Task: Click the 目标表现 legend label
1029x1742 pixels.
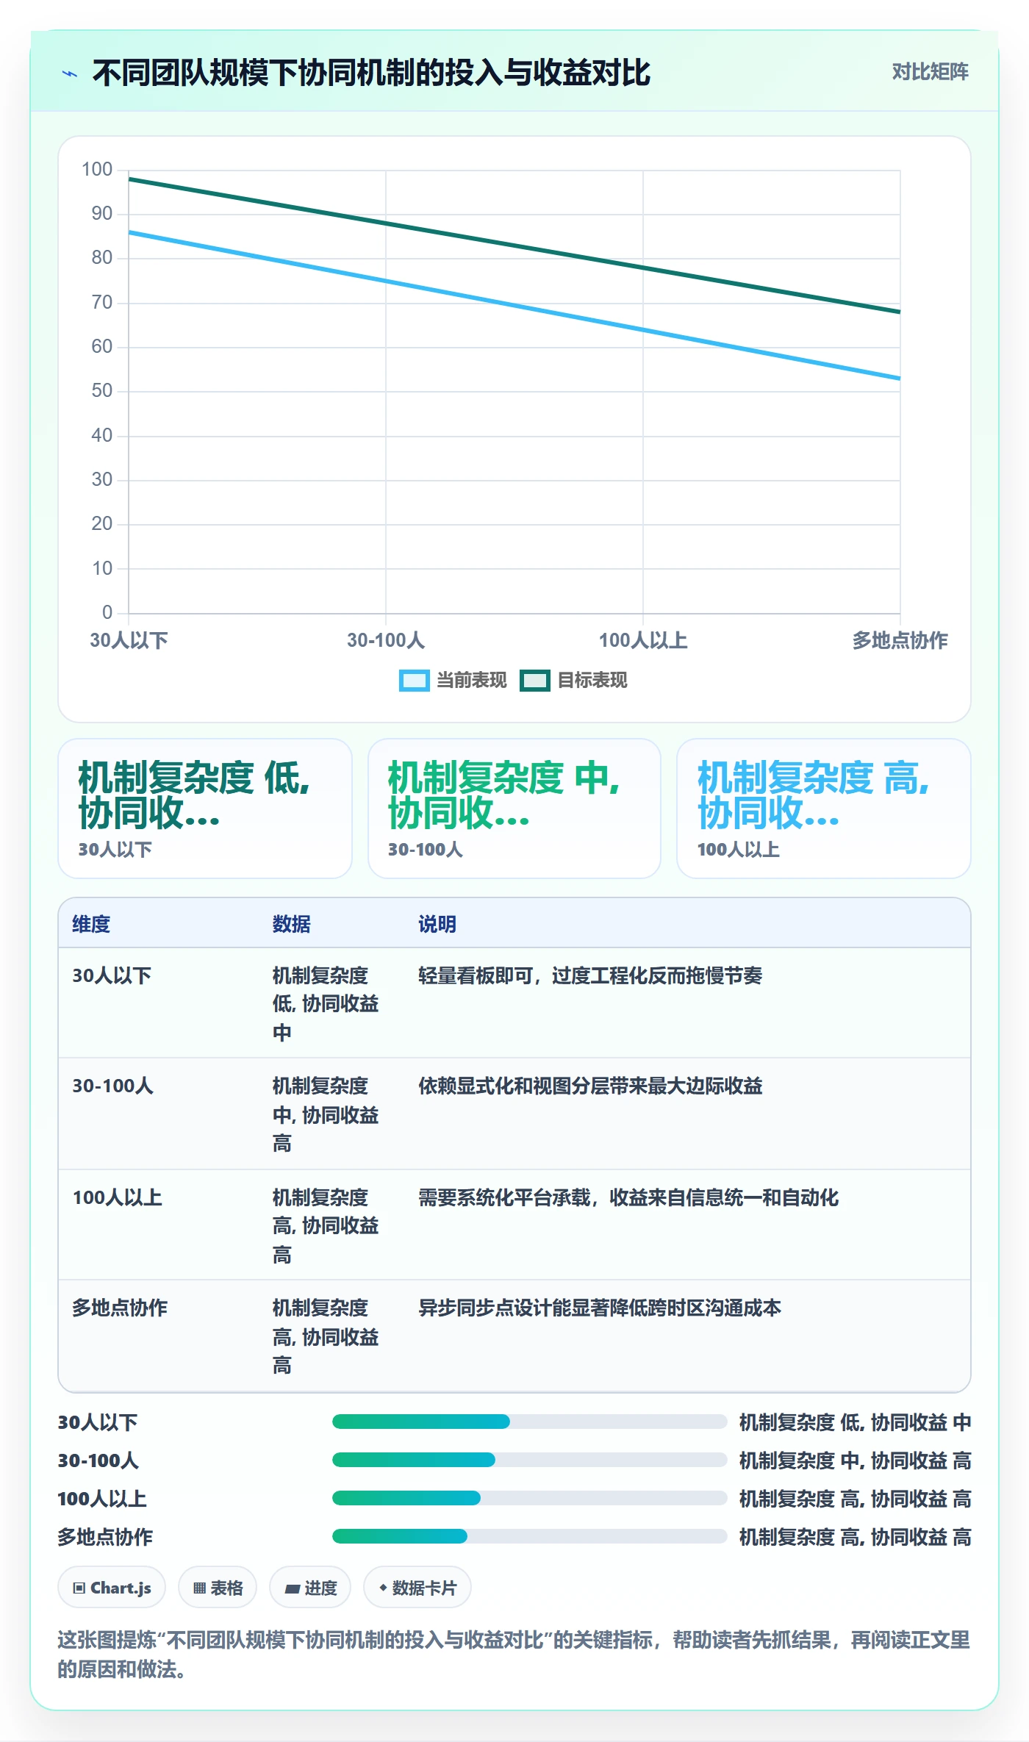Action: tap(592, 681)
